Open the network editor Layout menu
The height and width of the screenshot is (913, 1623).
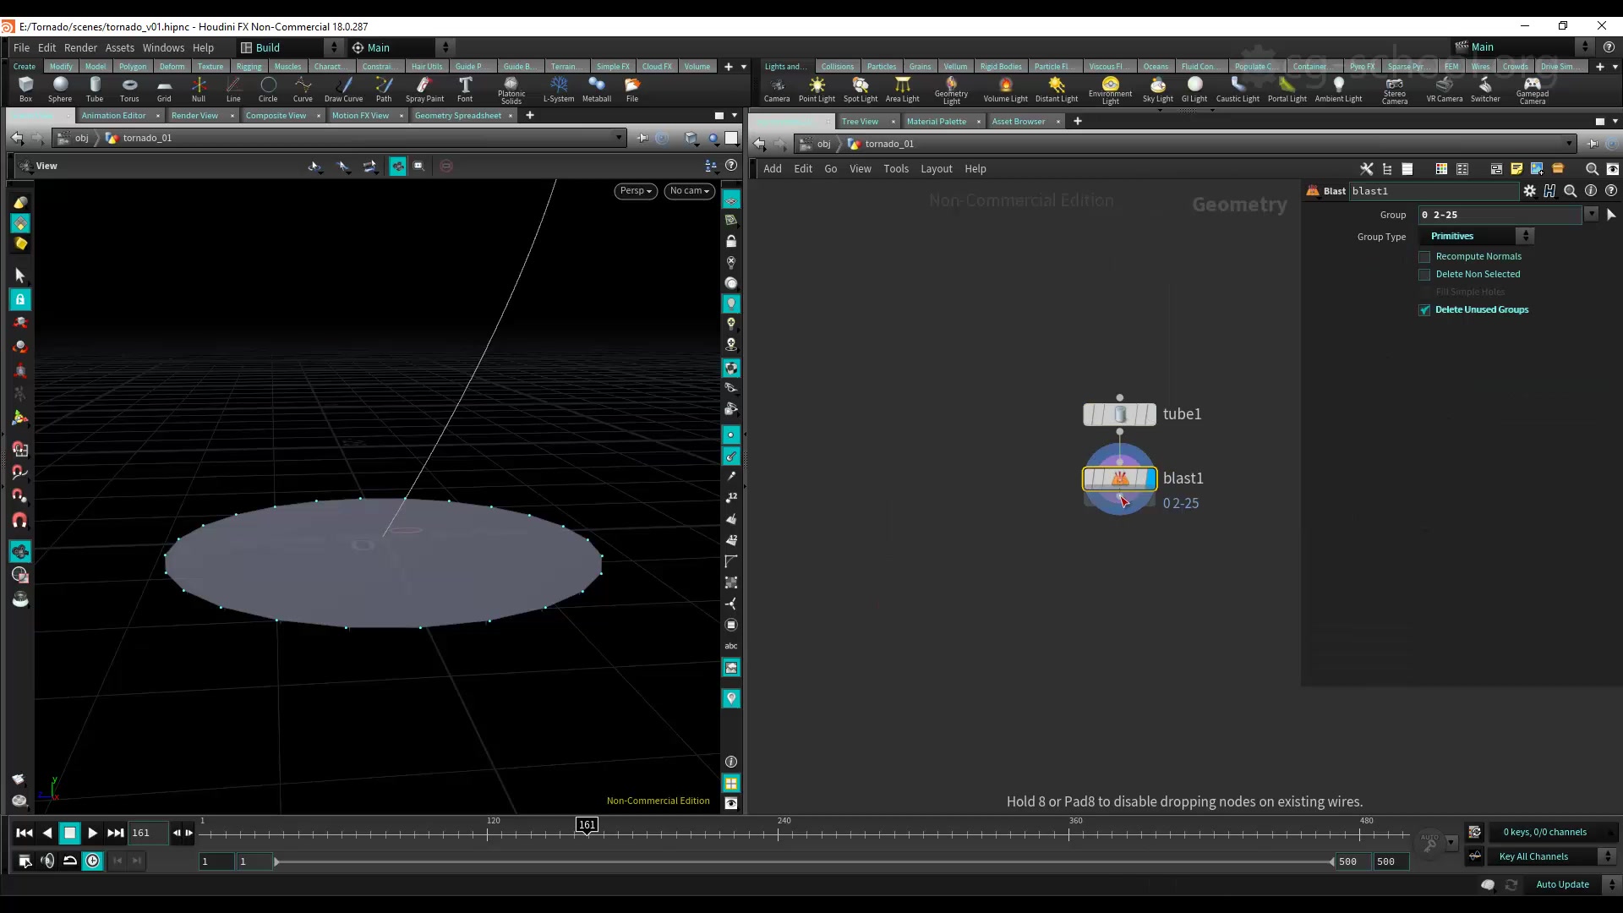(936, 168)
